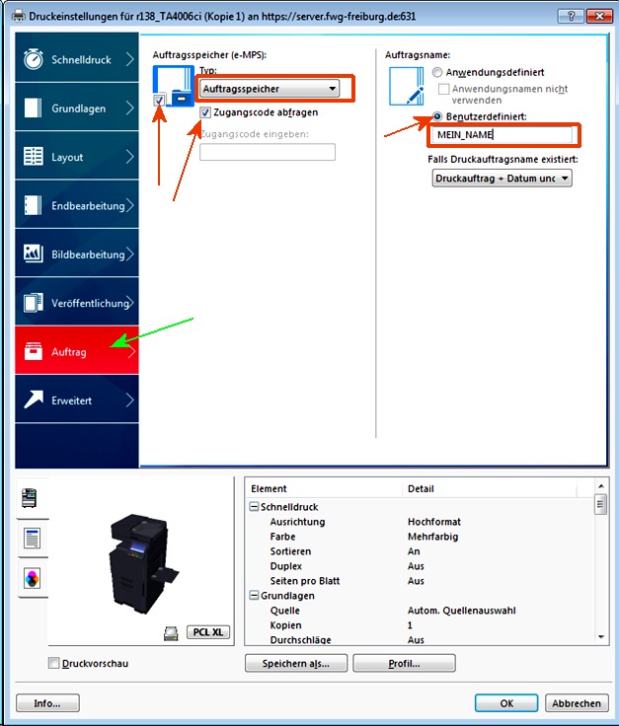Click the Bildbearbeitung picture icon

tap(34, 254)
